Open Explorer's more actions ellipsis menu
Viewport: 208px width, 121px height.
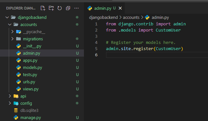coord(76,8)
